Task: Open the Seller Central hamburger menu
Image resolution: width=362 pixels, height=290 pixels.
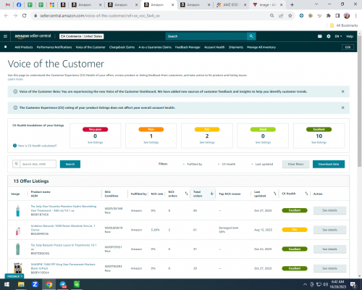Action: point(5,36)
